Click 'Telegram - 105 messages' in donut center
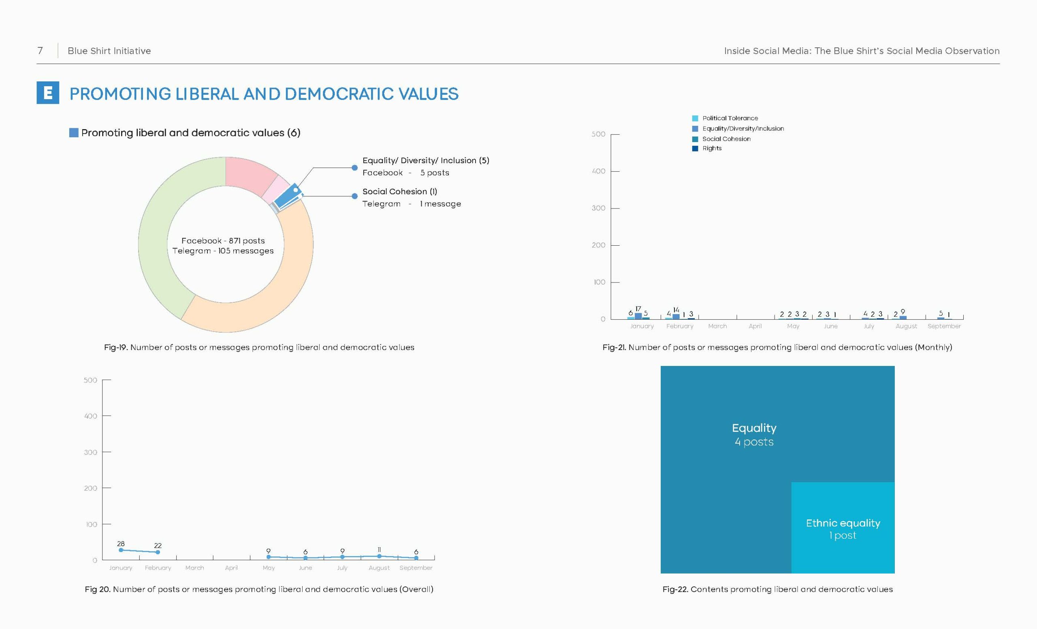Image resolution: width=1037 pixels, height=629 pixels. pyautogui.click(x=223, y=251)
